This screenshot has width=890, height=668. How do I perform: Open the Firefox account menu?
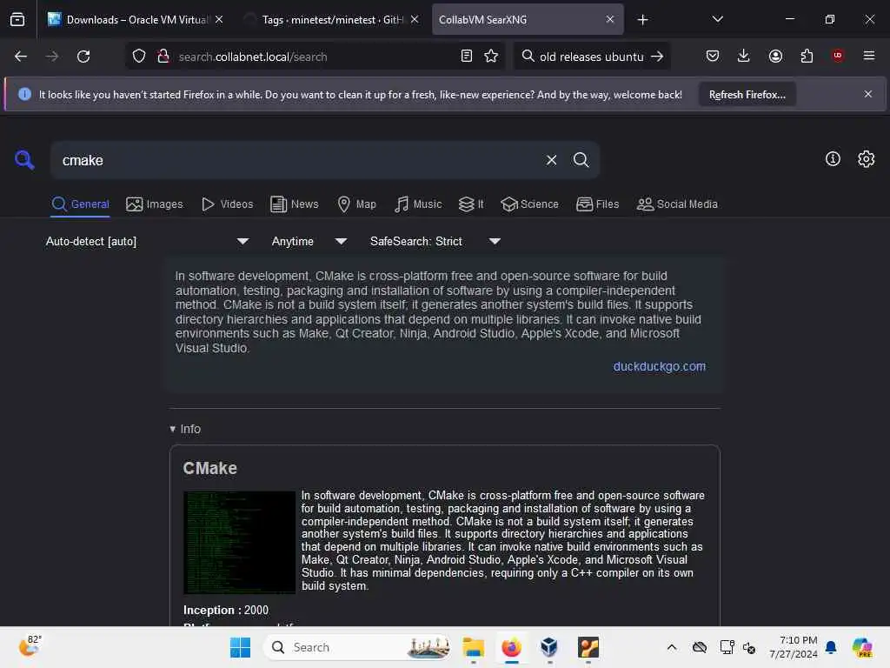pyautogui.click(x=775, y=56)
